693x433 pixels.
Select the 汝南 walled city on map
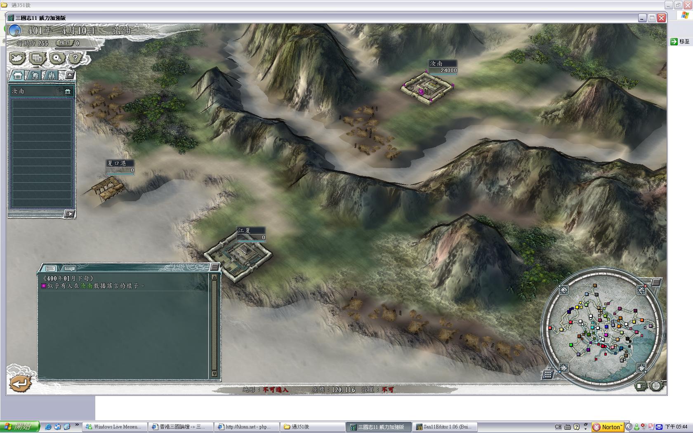coord(427,88)
